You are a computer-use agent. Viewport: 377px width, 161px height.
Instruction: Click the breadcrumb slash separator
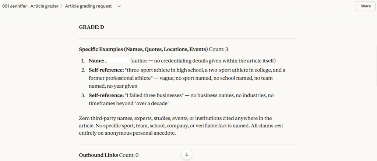[x=61, y=6]
